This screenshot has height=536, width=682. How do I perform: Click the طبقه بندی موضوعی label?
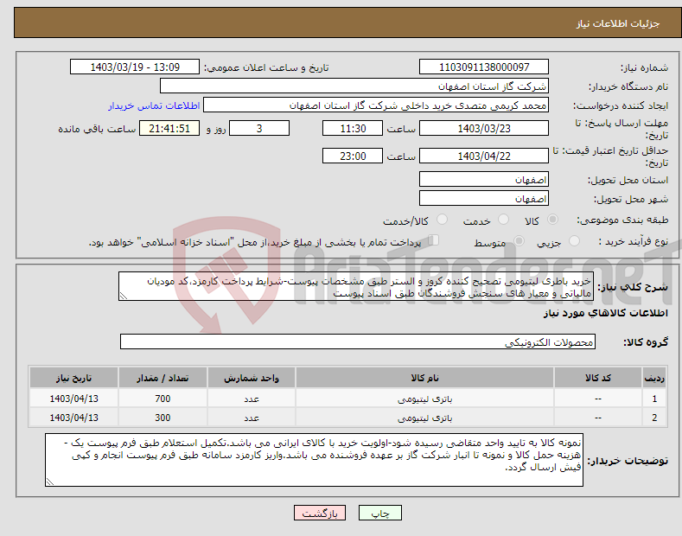pos(622,220)
